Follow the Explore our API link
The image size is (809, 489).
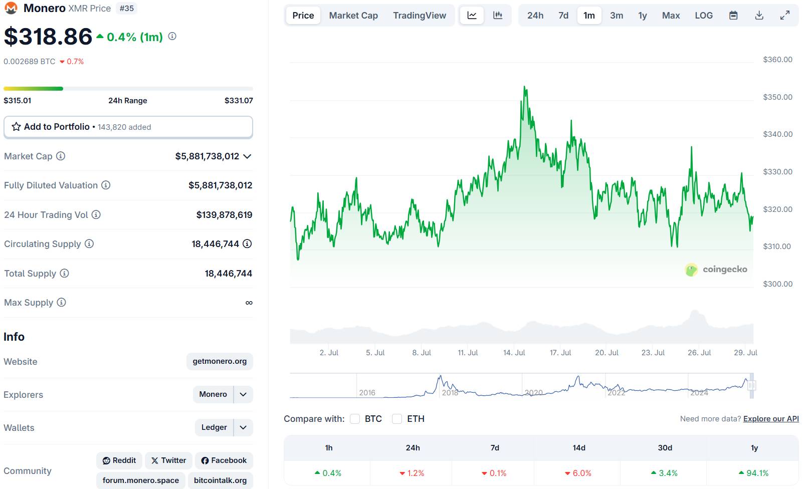[771, 419]
